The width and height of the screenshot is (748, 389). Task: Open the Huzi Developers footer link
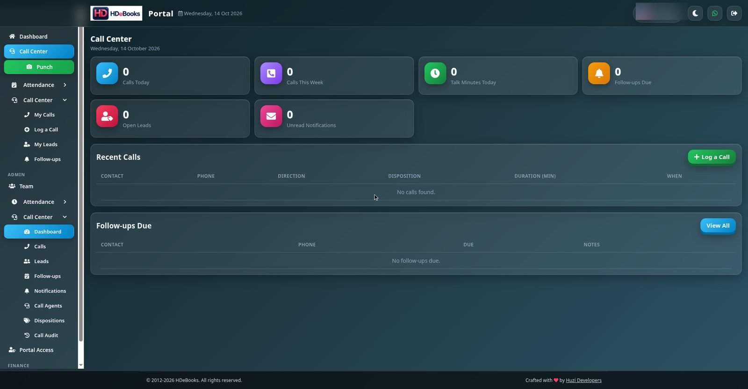583,381
